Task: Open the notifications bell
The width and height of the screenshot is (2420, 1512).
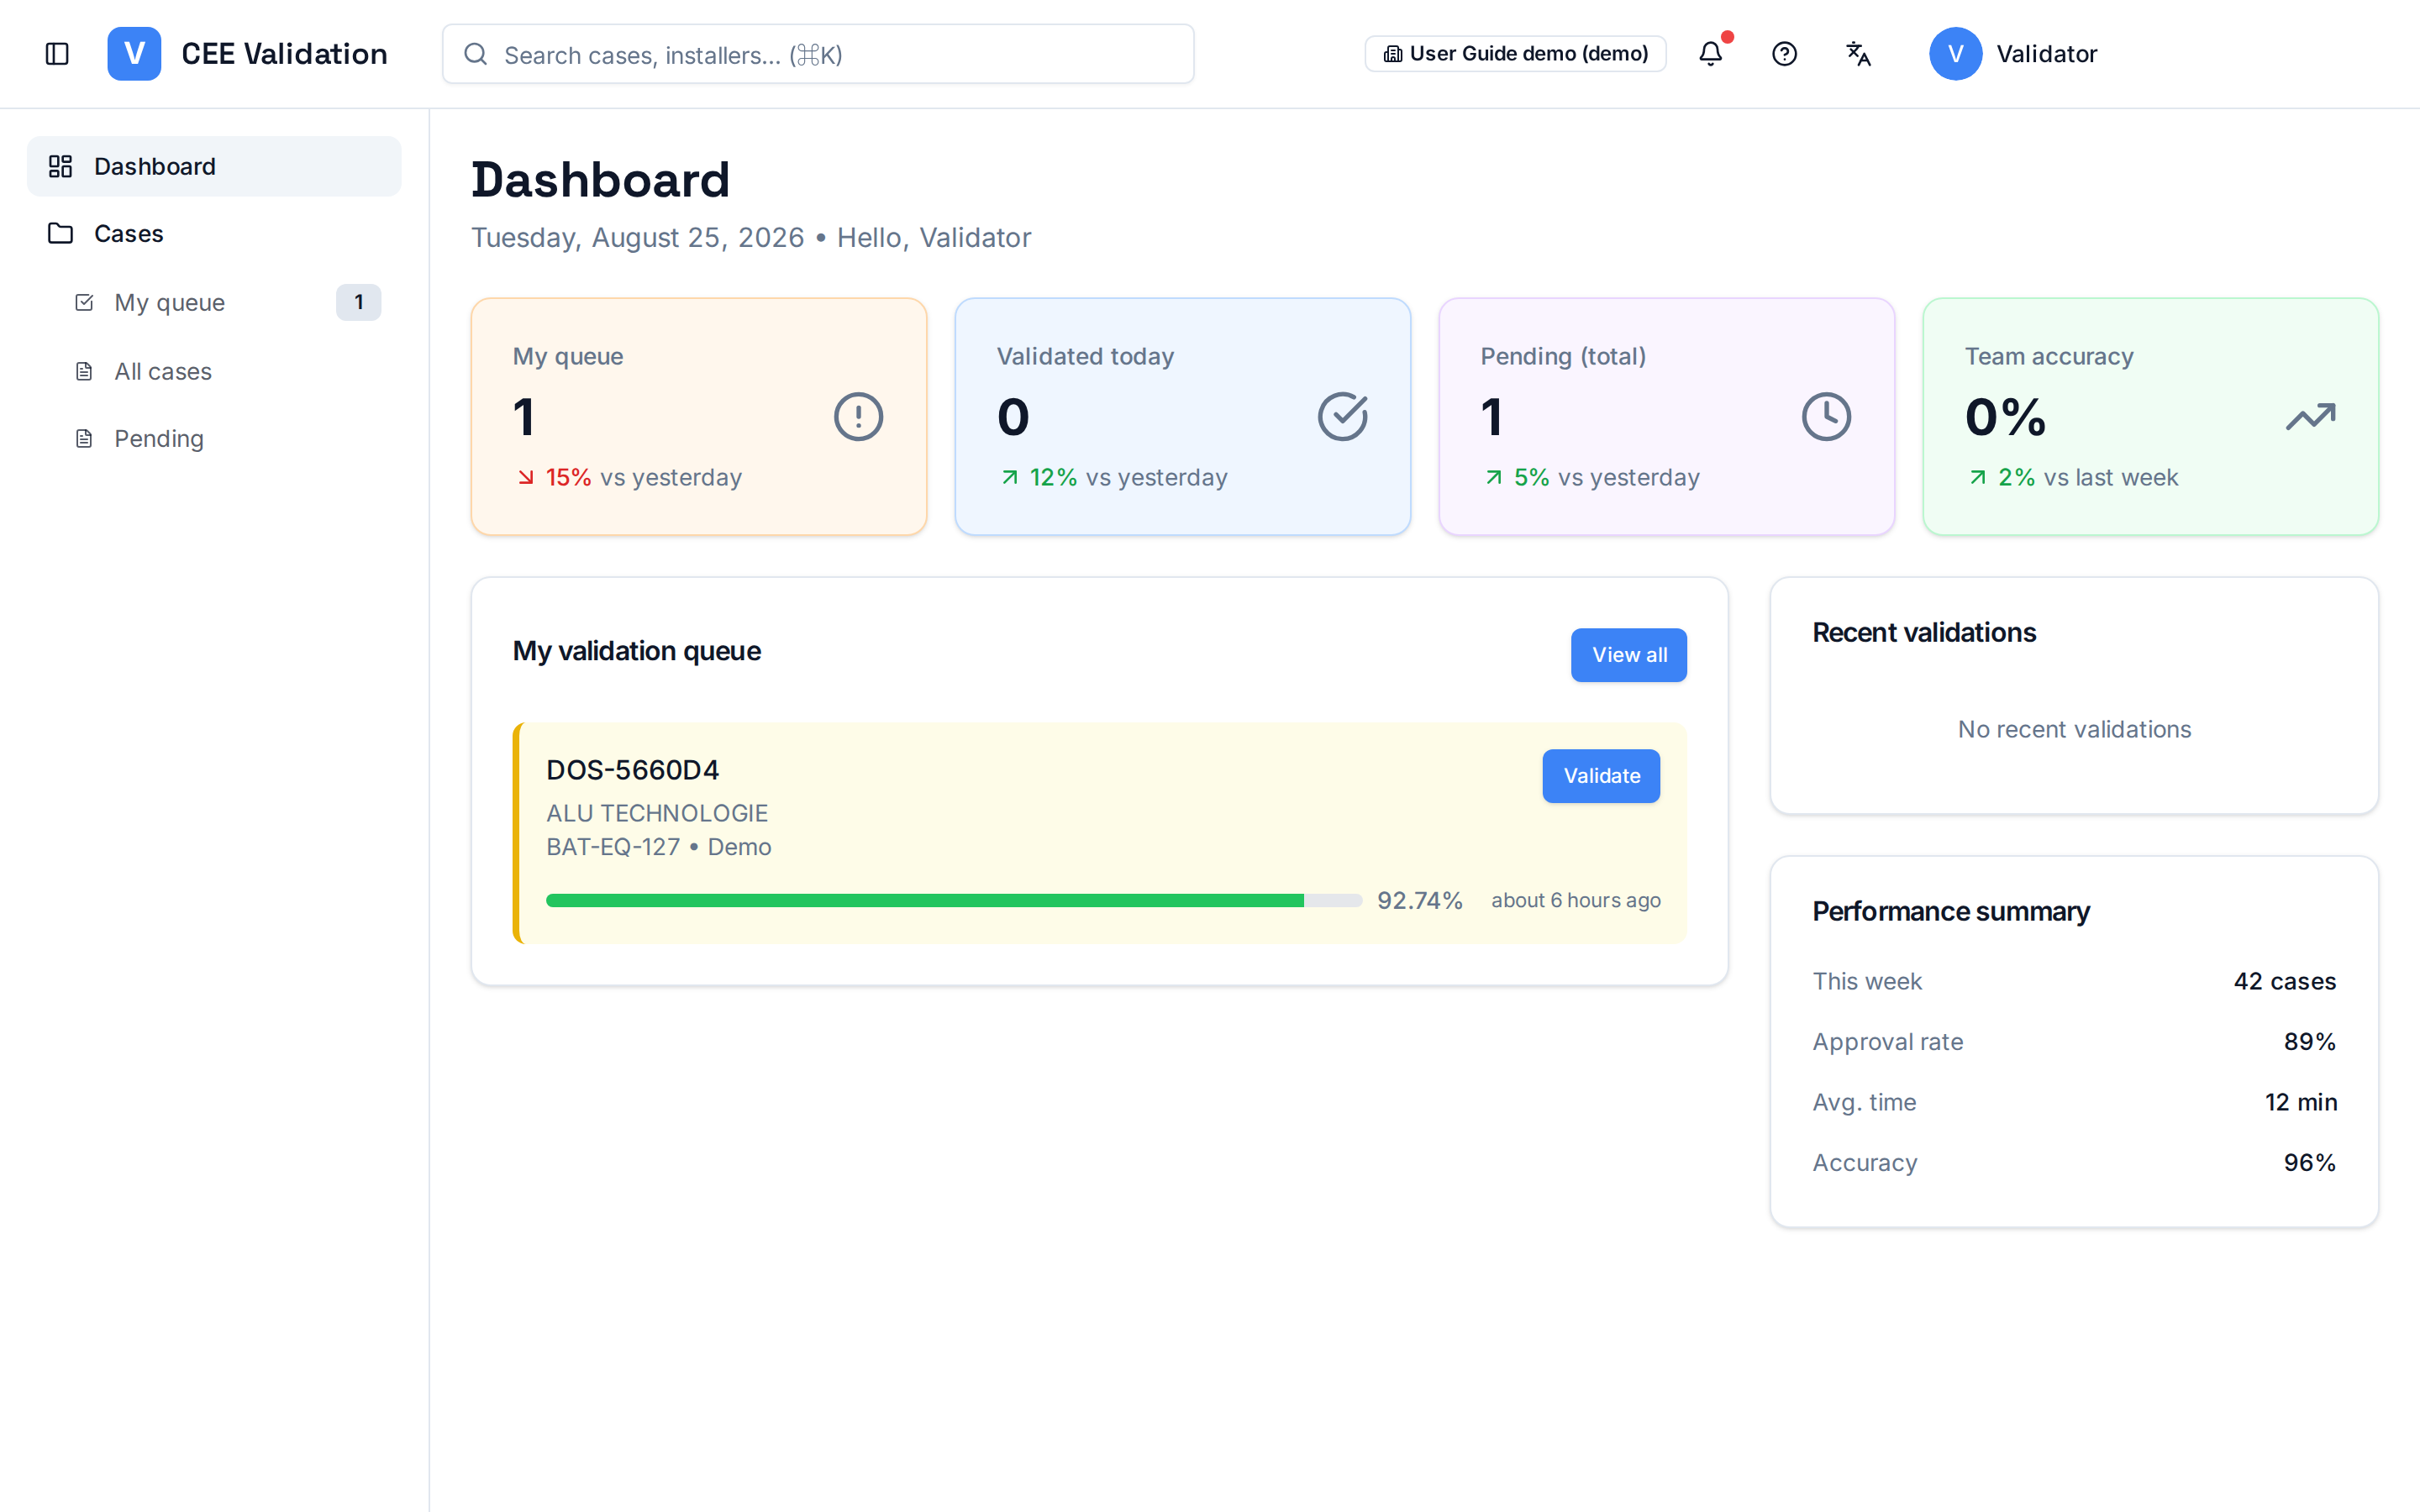Action: click(x=1711, y=54)
